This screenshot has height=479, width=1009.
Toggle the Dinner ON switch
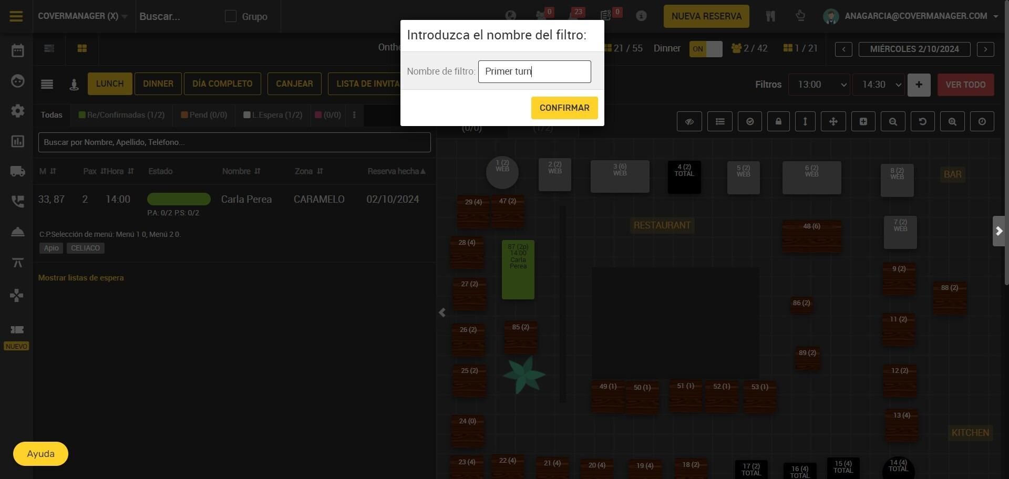[x=706, y=49]
